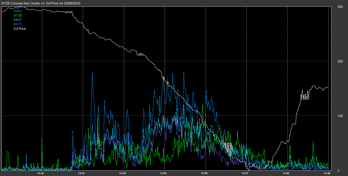This screenshot has height=176, width=348.
Task: Click the 300 value on the right axis
Action: coord(340,7)
